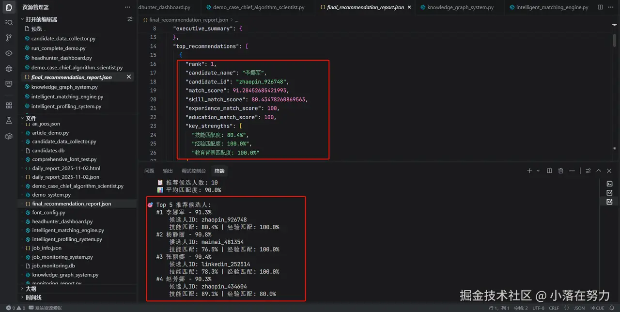
Task: Open the Explorer view in the activity bar
Action: pyautogui.click(x=9, y=7)
